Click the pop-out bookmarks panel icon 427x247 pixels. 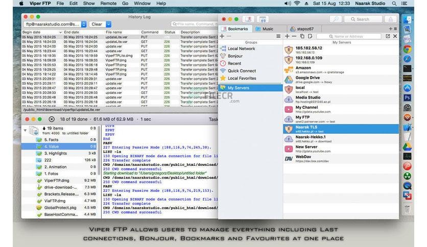tap(388, 36)
